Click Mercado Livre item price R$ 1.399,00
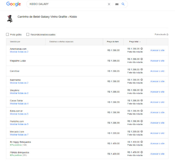Viewport: 175px width, 164px height. [x=113, y=133]
